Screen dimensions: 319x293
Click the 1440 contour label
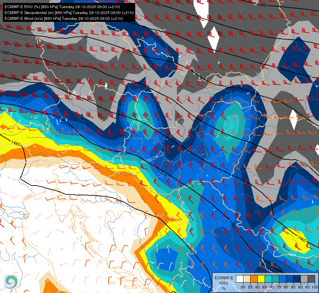coord(302,239)
